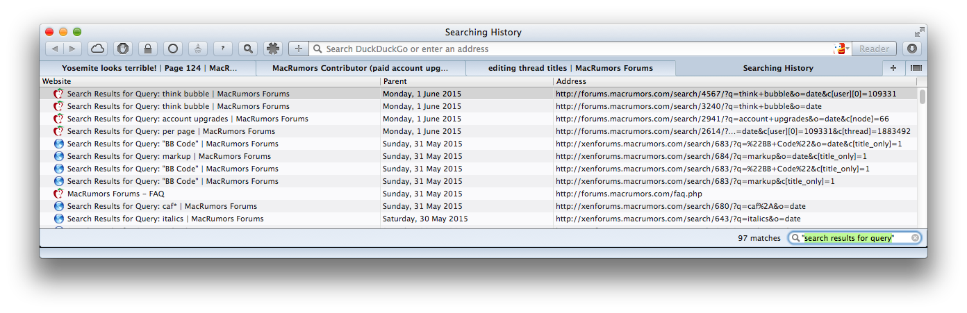
Task: Enter full screen with the arrows icon
Action: pyautogui.click(x=919, y=31)
